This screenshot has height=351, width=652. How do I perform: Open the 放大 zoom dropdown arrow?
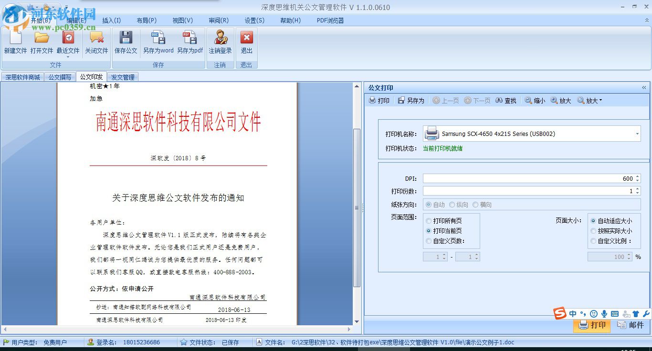coord(600,101)
